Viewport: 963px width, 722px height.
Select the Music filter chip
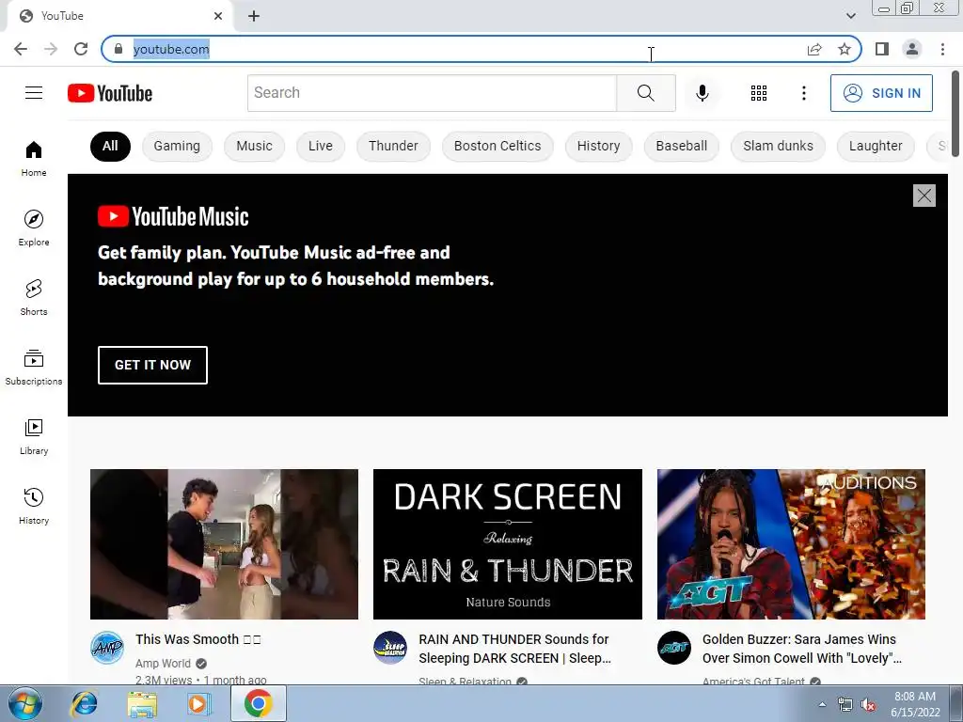click(x=254, y=146)
